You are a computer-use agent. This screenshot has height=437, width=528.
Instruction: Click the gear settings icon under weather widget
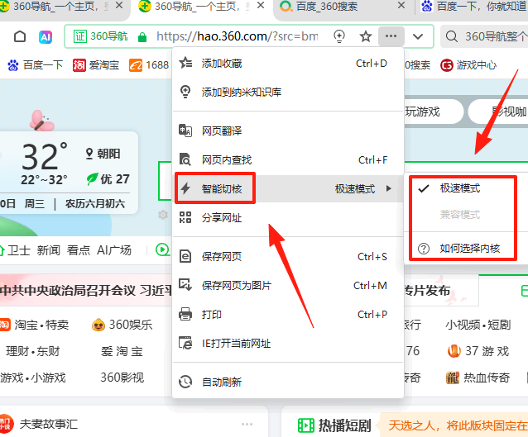tap(163, 215)
